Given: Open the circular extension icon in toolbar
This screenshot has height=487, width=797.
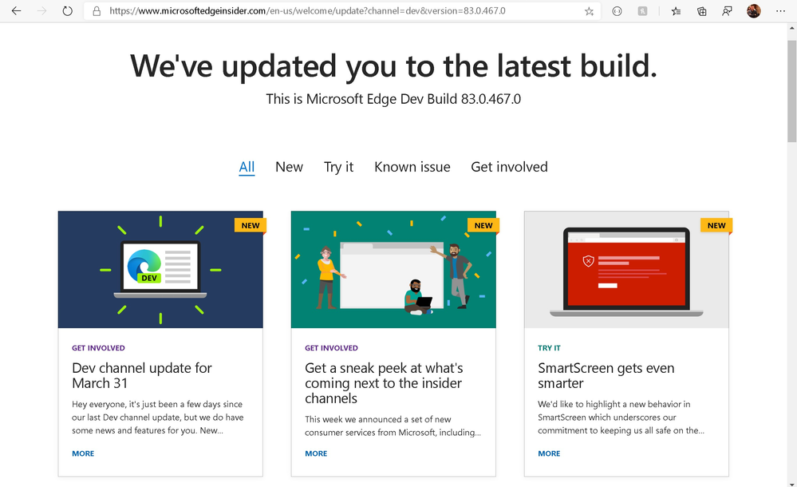Looking at the screenshot, I should [x=617, y=11].
